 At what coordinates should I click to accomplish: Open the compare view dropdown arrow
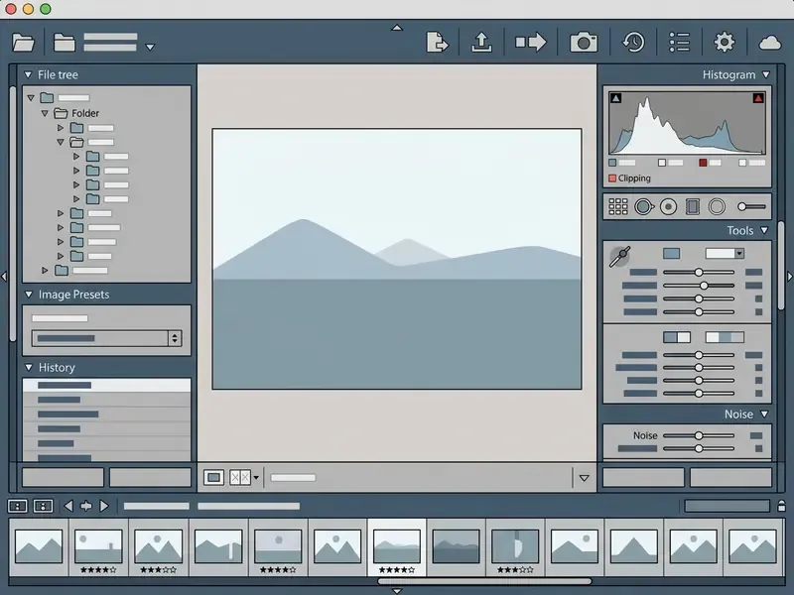[x=256, y=478]
